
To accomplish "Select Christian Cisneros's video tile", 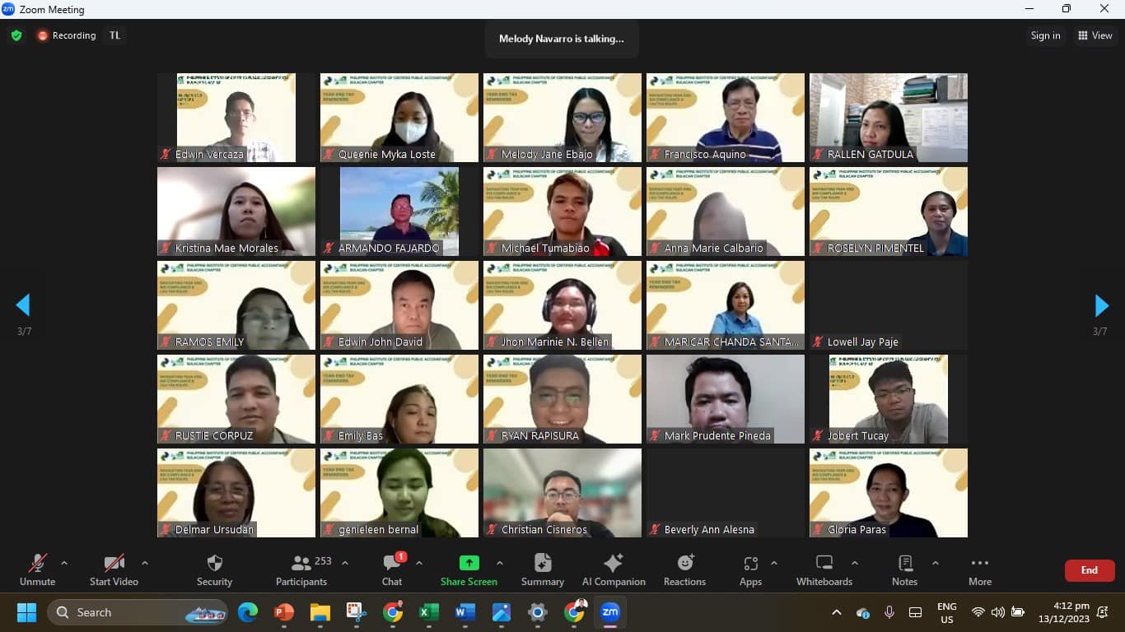I will pyautogui.click(x=562, y=493).
